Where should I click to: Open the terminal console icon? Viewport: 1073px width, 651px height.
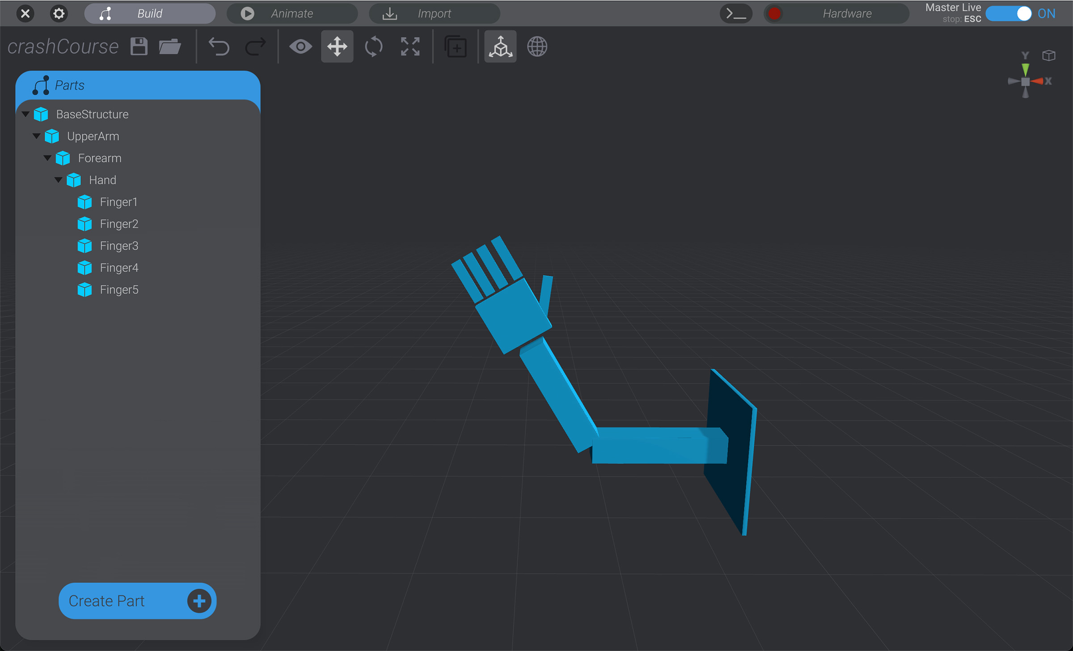pos(736,13)
